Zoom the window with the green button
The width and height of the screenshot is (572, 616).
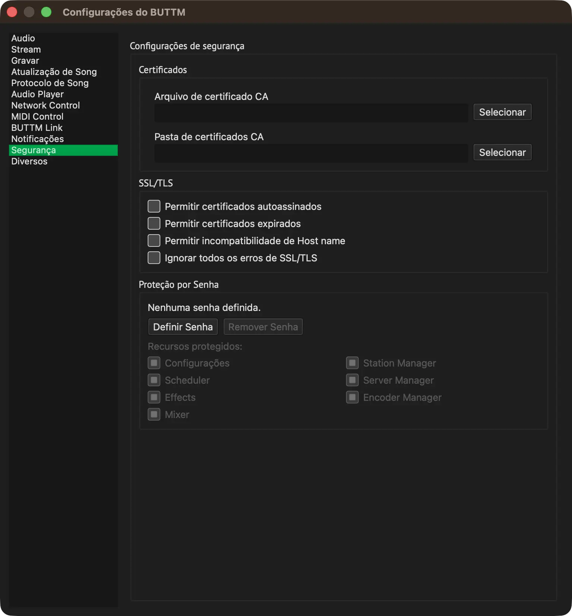(46, 12)
